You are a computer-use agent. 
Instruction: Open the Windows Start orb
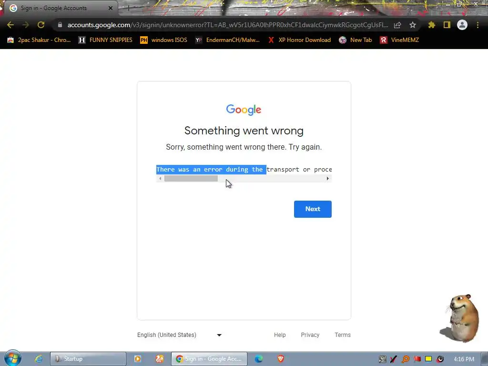pos(13,358)
